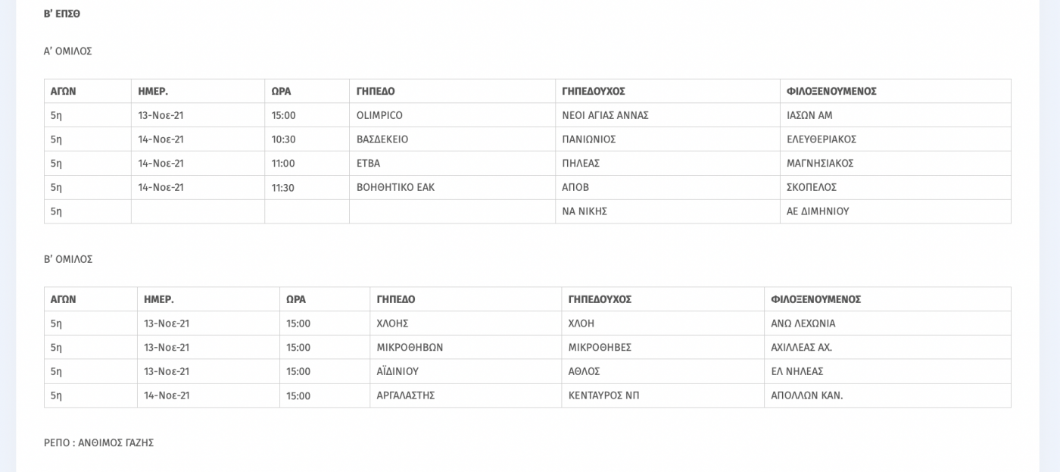The width and height of the screenshot is (1060, 472).
Task: Click the ΡΕΠΟ : ΑΝΘΙΜΟΣ ΓΑΖΗΣ text
Action: click(98, 442)
